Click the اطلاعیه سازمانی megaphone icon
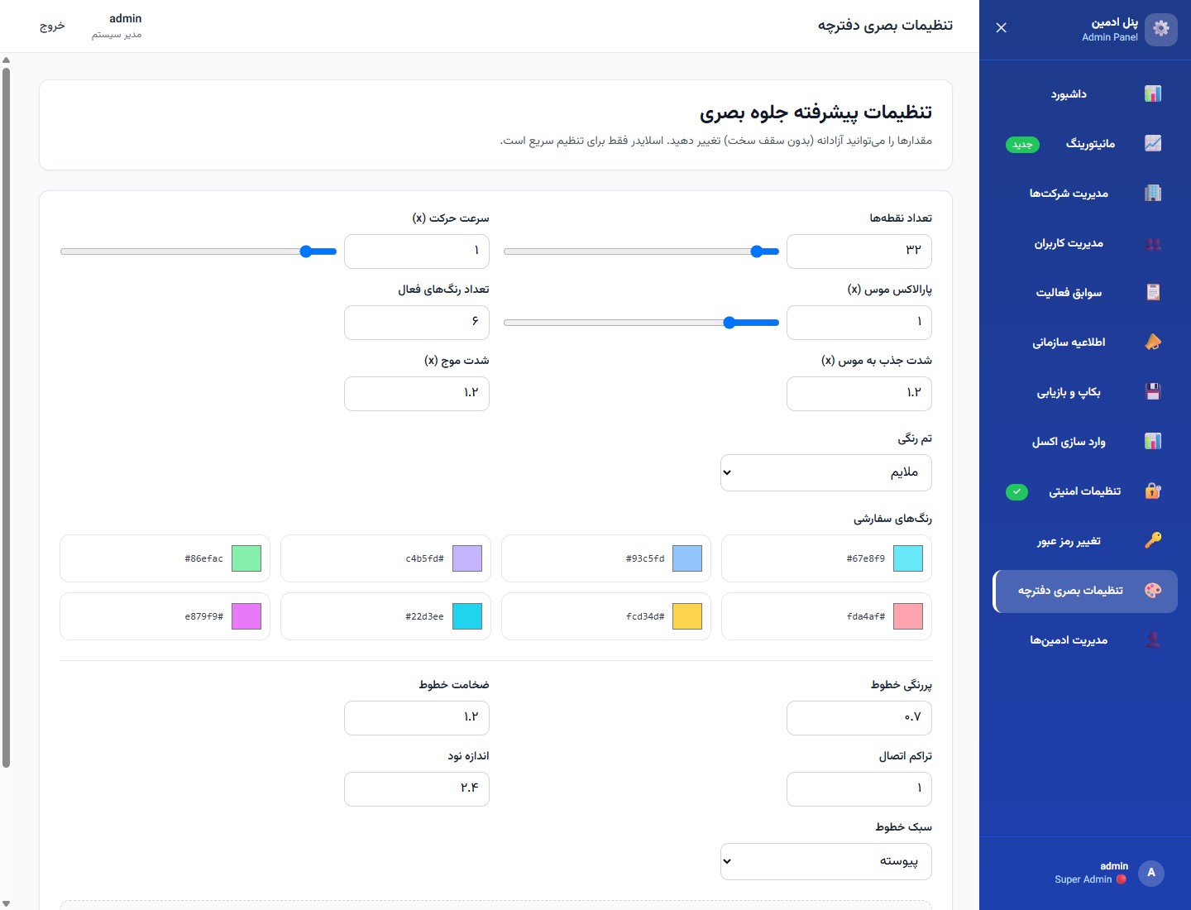The height and width of the screenshot is (910, 1191). tap(1153, 342)
